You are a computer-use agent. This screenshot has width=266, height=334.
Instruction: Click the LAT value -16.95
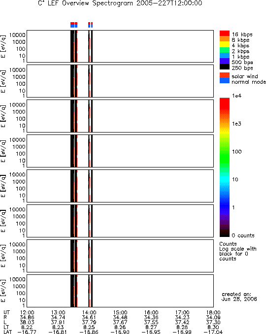151,332
